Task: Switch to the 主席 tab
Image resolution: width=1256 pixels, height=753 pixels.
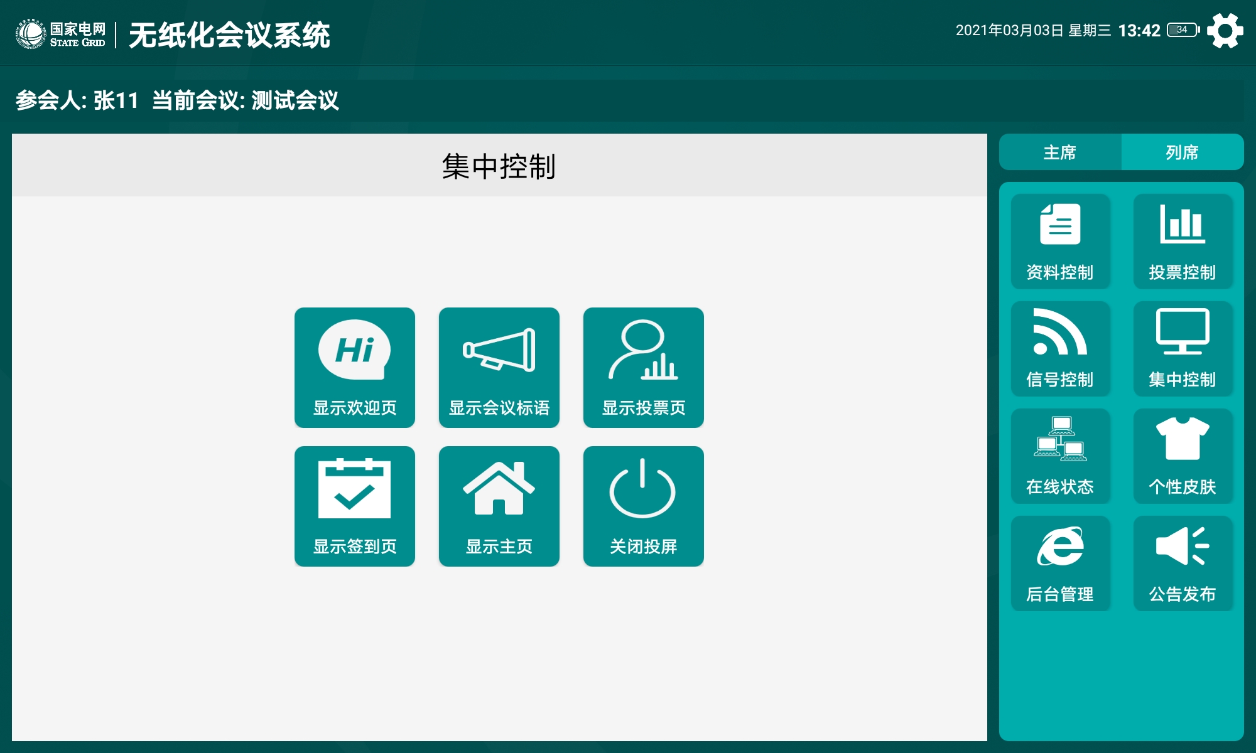Action: pyautogui.click(x=1060, y=152)
